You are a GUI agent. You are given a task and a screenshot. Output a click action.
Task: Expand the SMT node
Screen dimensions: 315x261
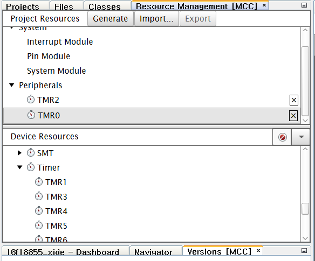[19, 153]
